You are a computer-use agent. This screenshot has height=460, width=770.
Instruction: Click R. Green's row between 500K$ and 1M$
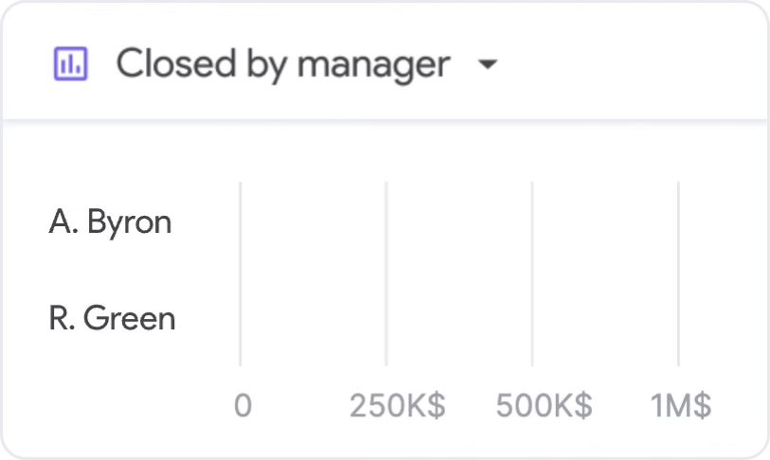(x=605, y=318)
